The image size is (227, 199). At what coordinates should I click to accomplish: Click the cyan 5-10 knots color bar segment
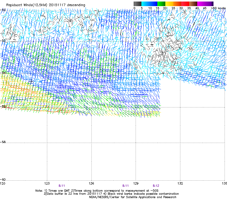[145, 4]
